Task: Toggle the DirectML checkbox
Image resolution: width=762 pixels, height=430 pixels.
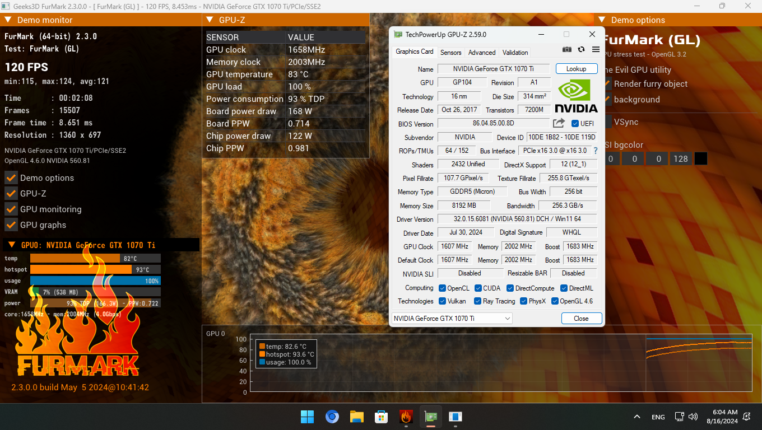Action: pos(564,288)
